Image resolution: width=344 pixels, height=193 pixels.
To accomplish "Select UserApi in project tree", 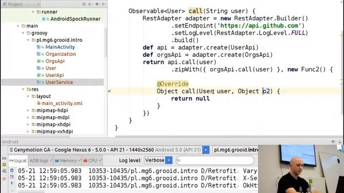I will coord(54,75).
